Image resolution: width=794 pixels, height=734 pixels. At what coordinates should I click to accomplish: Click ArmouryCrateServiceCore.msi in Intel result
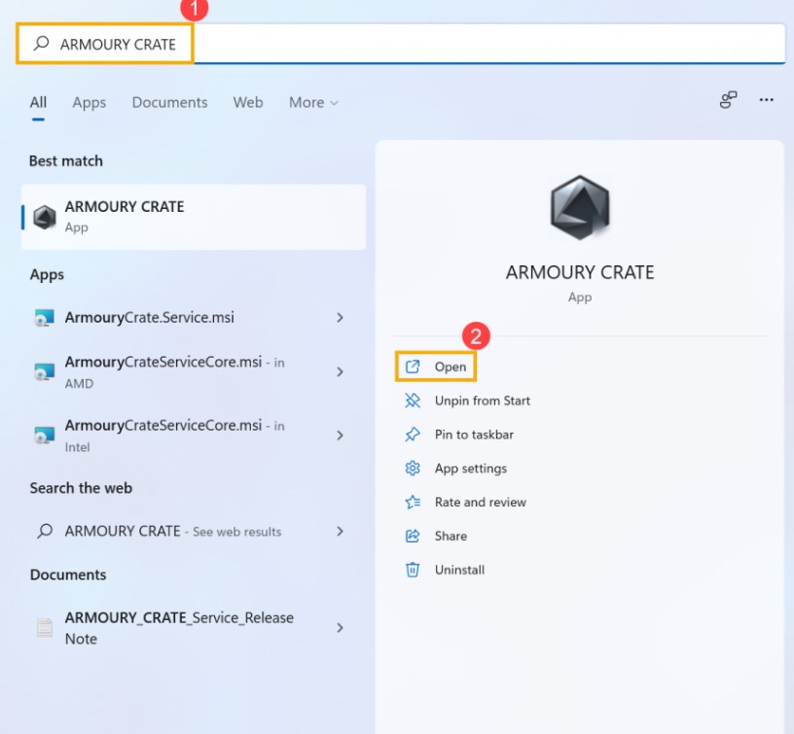[x=194, y=436]
